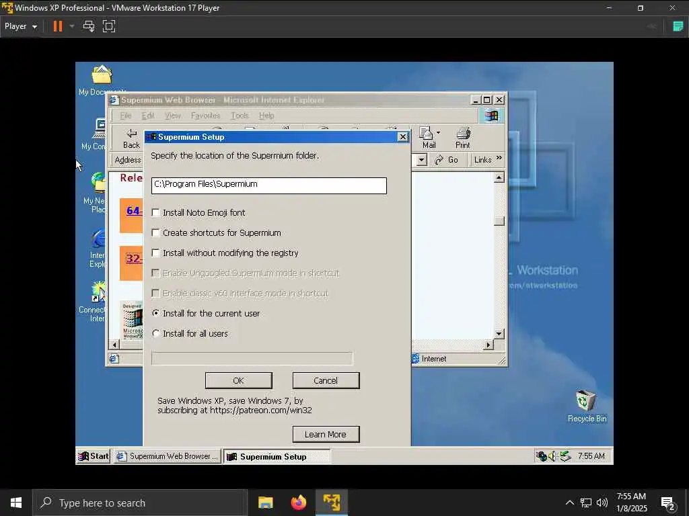This screenshot has width=689, height=516.
Task: Click the XP network connection tray icon
Action: point(541,456)
